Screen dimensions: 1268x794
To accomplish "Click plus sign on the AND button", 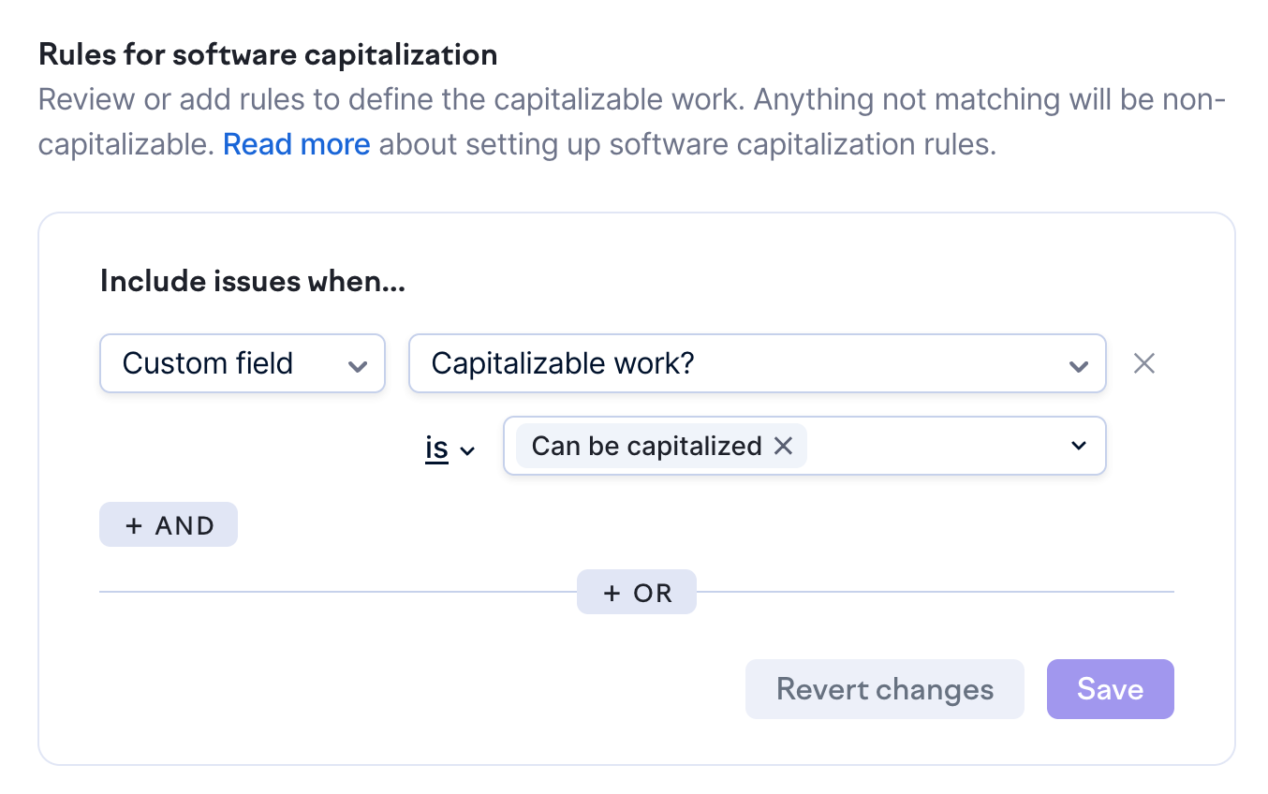I will tap(134, 525).
